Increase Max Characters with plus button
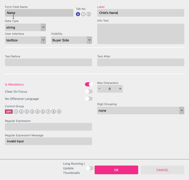Screen dimensions: 189x180 pos(120,89)
